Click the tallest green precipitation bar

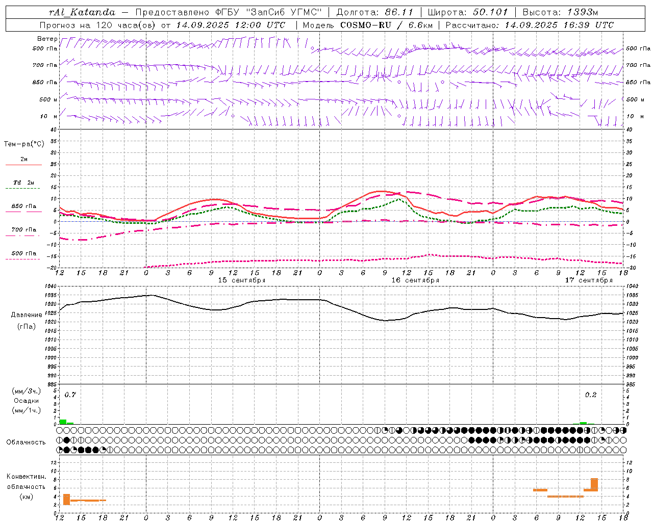63,422
